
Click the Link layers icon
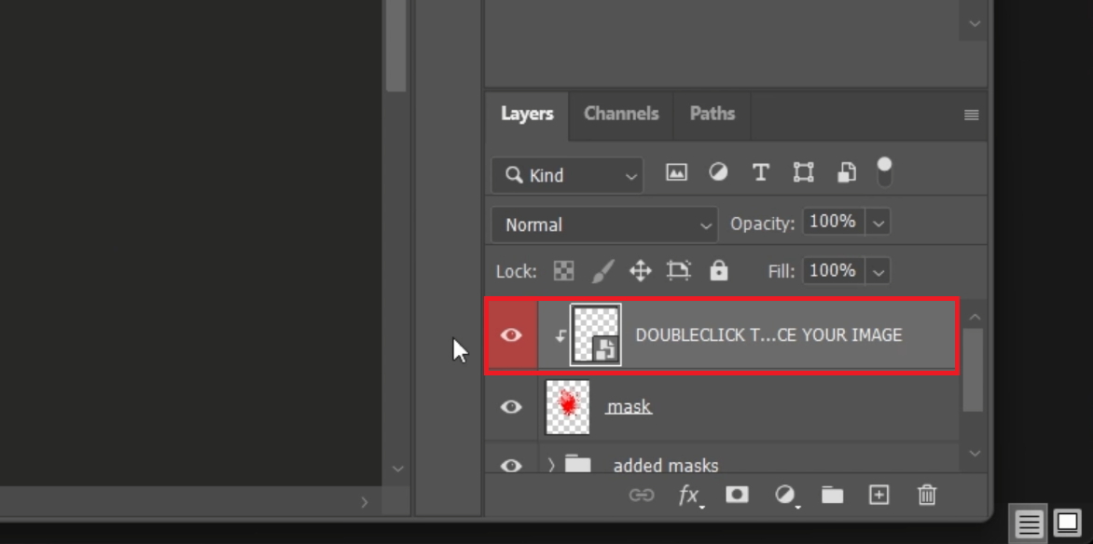point(642,496)
